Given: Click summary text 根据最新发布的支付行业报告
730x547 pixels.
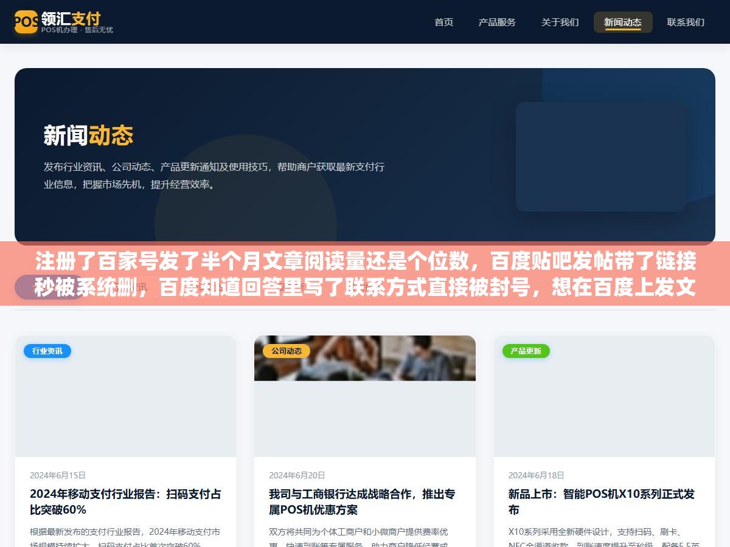Looking at the screenshot, I should (x=125, y=538).
